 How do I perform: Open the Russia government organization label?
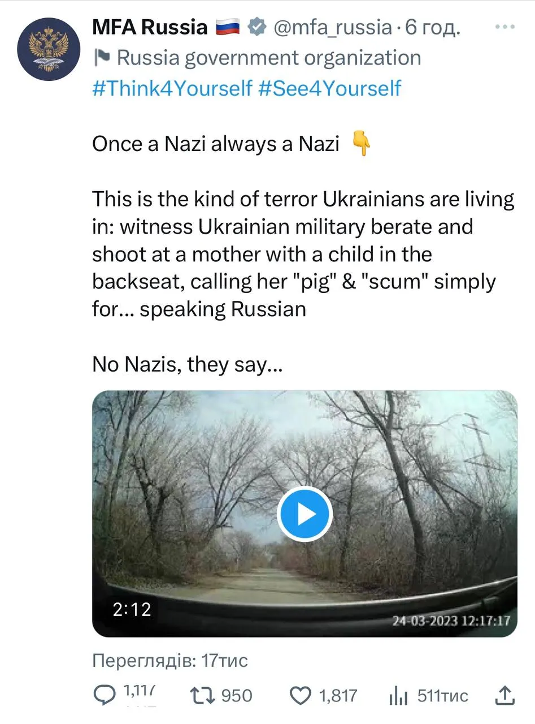(268, 58)
